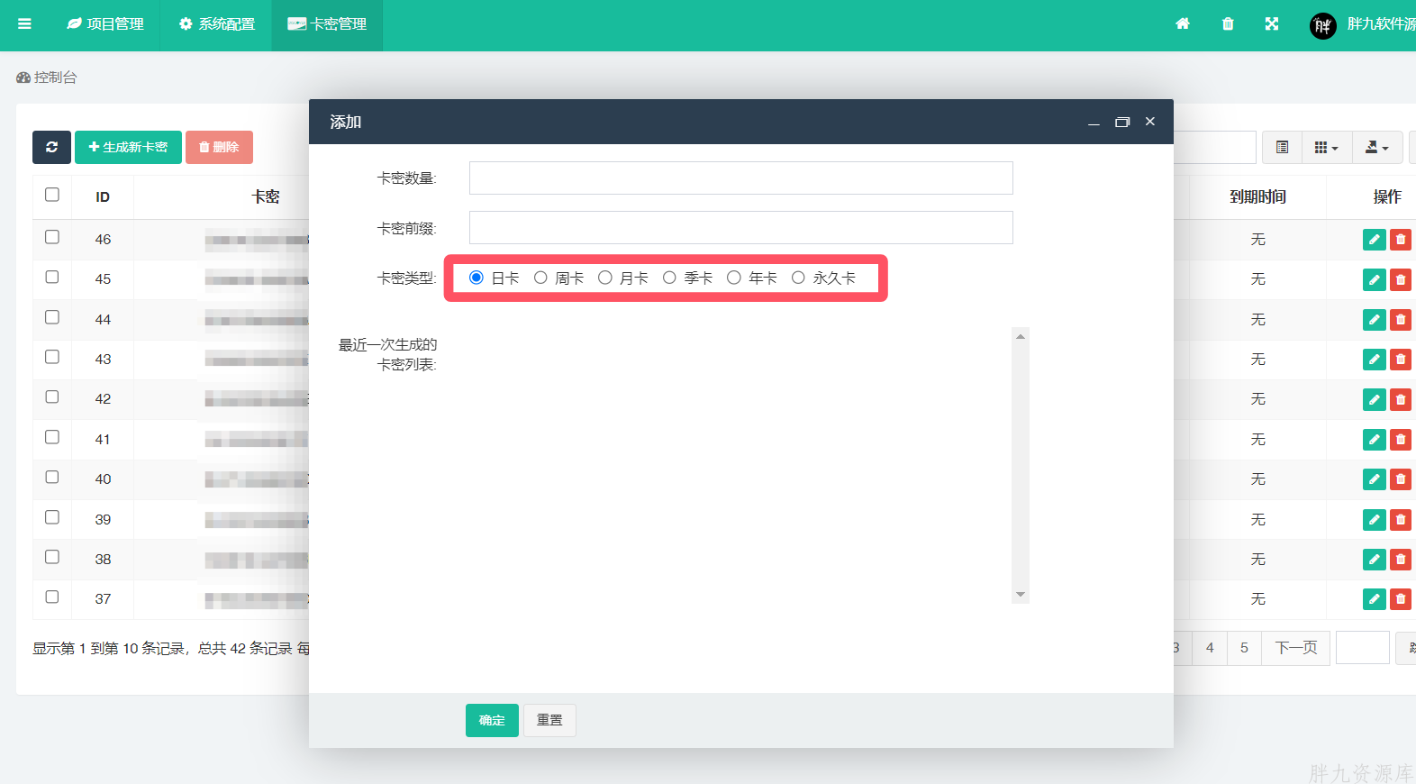Delete row 46 with trash icon
The image size is (1416, 784).
click(1401, 240)
